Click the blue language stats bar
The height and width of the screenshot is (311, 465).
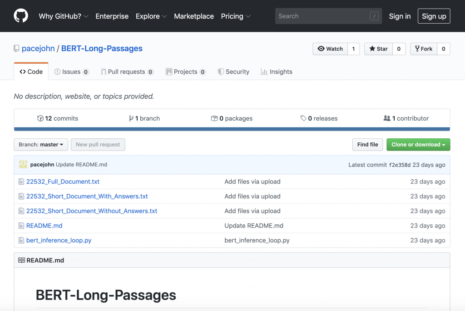232,129
